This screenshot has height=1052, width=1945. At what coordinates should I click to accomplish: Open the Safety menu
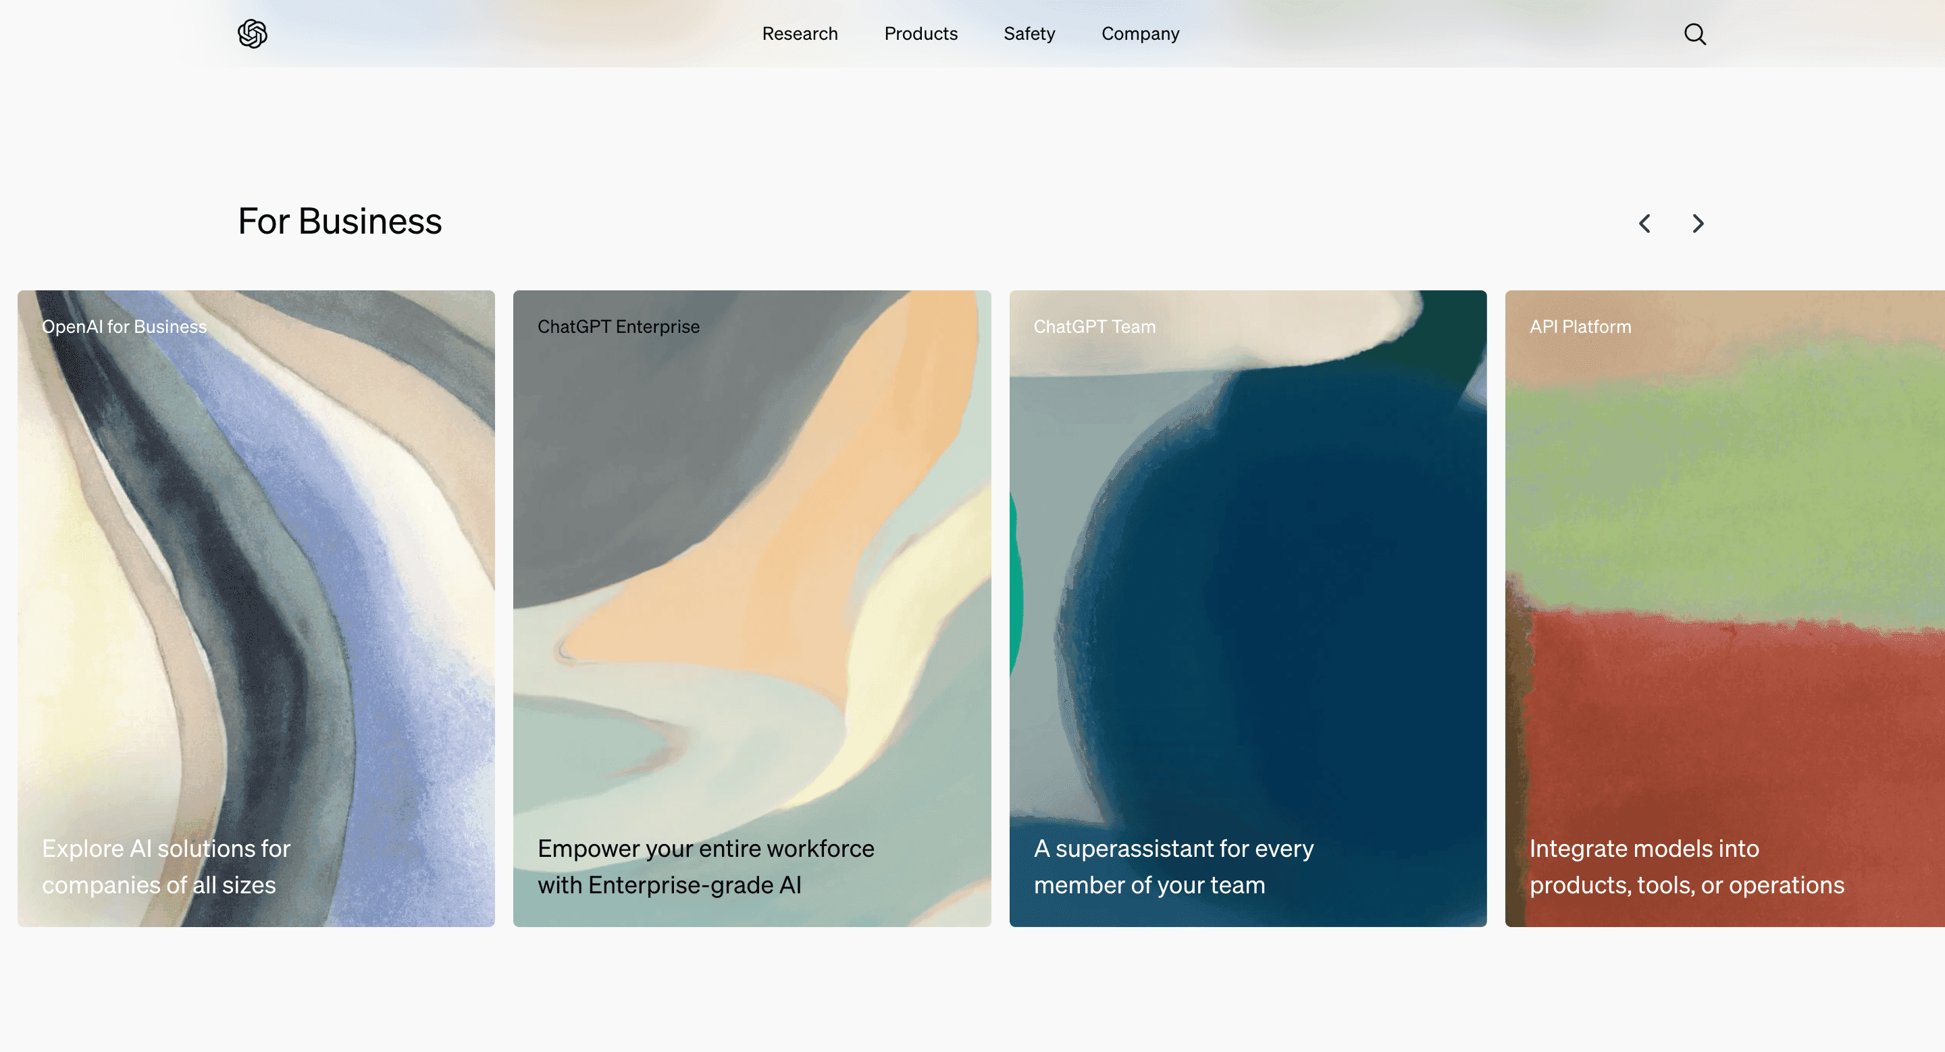(x=1029, y=34)
